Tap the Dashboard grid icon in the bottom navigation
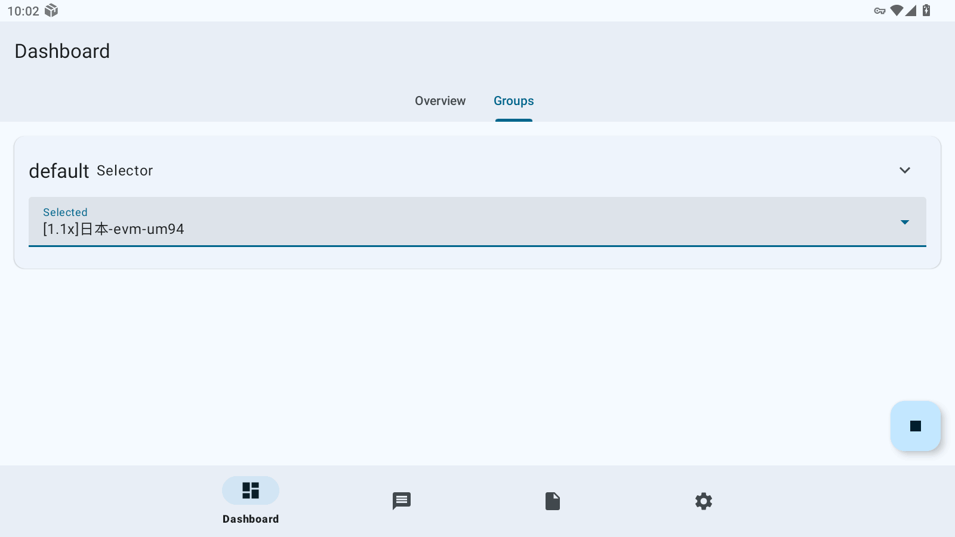The image size is (955, 537). [251, 490]
